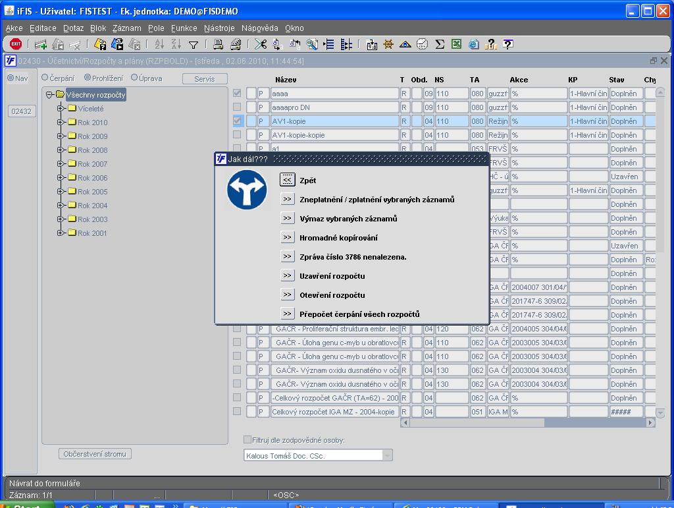Click the Uzavření rozpočtu arrow button
Screen dimensions: 674x508
287,275
